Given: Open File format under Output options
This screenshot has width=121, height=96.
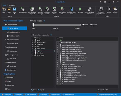Looking at the screenshot, I should (10, 78).
